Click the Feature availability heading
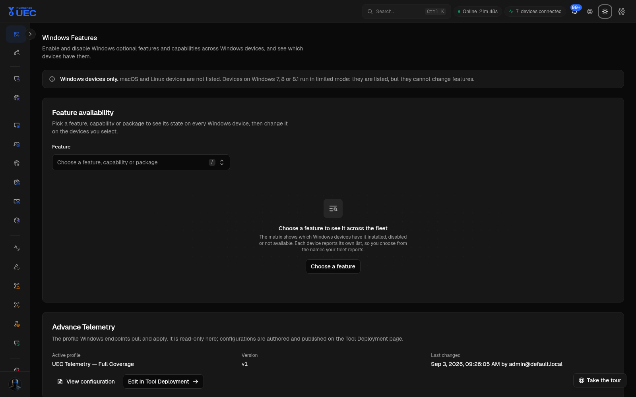Image resolution: width=636 pixels, height=397 pixels. coord(83,113)
